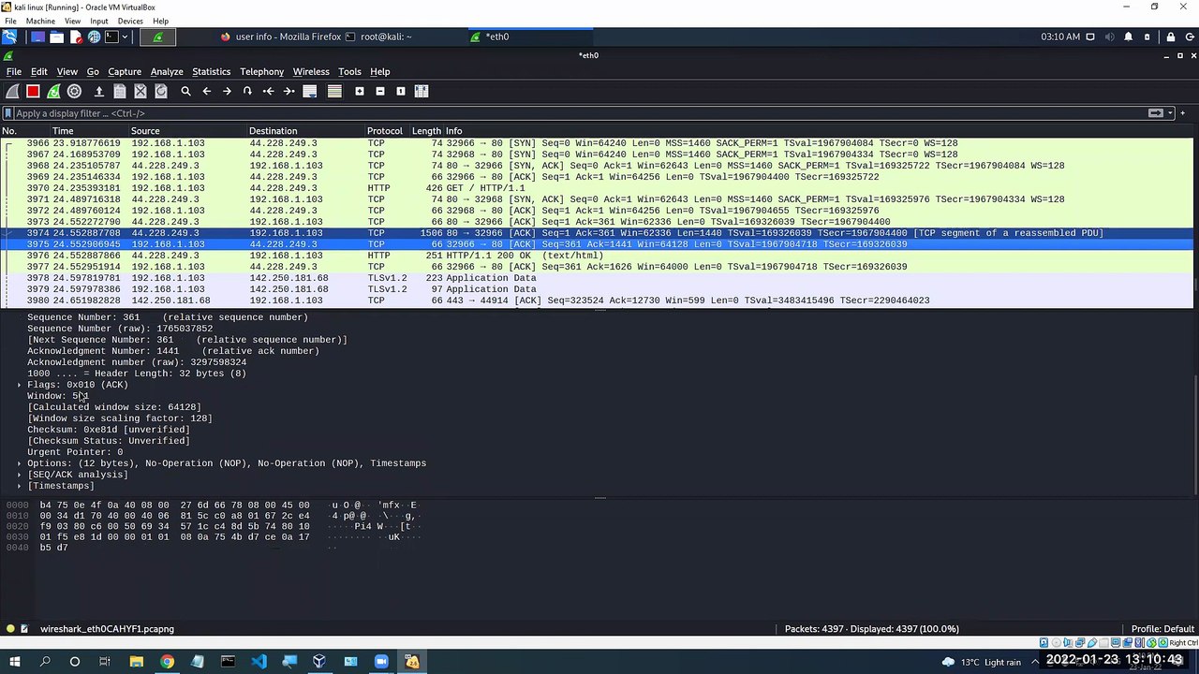Select packet 3976 HTTP/1.1 200 OK
1199x674 pixels.
click(597, 256)
